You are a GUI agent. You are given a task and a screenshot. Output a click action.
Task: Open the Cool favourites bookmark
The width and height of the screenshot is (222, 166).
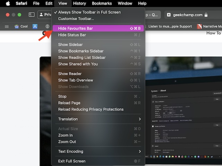pyautogui.click(x=21, y=26)
